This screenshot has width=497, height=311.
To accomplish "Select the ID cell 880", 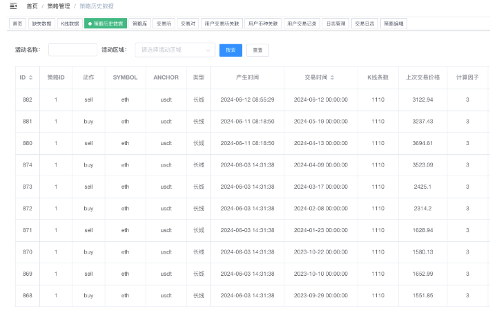I will click(x=27, y=143).
